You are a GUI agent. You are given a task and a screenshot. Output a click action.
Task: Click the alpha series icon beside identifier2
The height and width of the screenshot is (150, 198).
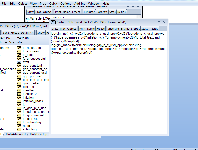click(19, 94)
